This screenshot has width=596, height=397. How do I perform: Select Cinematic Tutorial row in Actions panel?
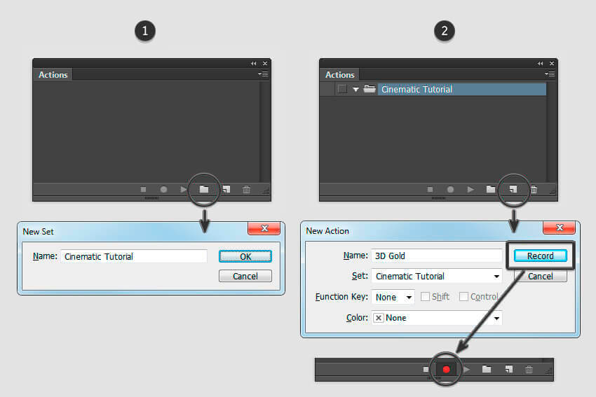pos(461,89)
